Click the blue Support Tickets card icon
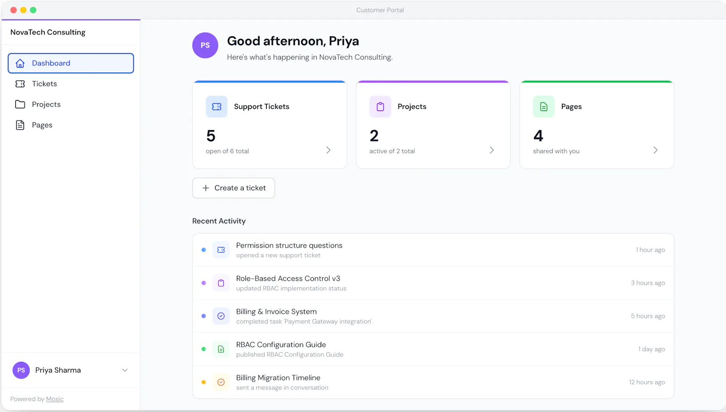 [216, 107]
